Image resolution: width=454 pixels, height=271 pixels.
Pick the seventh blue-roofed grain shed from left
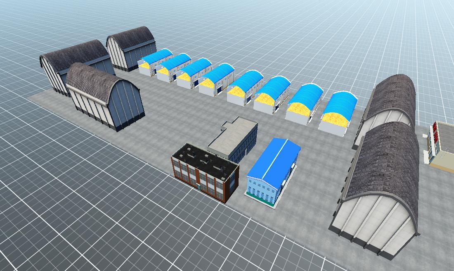pos(305,103)
